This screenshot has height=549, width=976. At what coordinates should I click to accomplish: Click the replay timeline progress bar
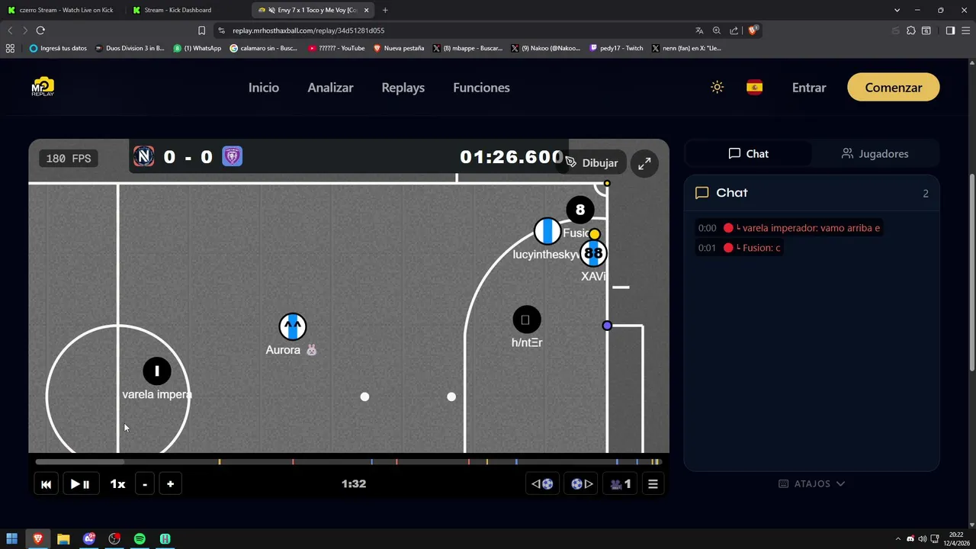pos(348,462)
